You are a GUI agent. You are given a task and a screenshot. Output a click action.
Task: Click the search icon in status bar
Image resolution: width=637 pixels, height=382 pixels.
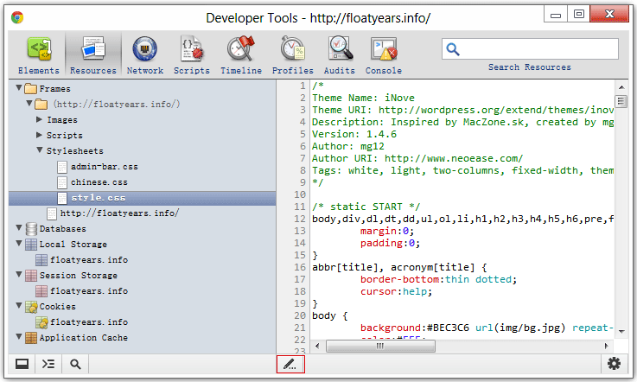pos(75,364)
